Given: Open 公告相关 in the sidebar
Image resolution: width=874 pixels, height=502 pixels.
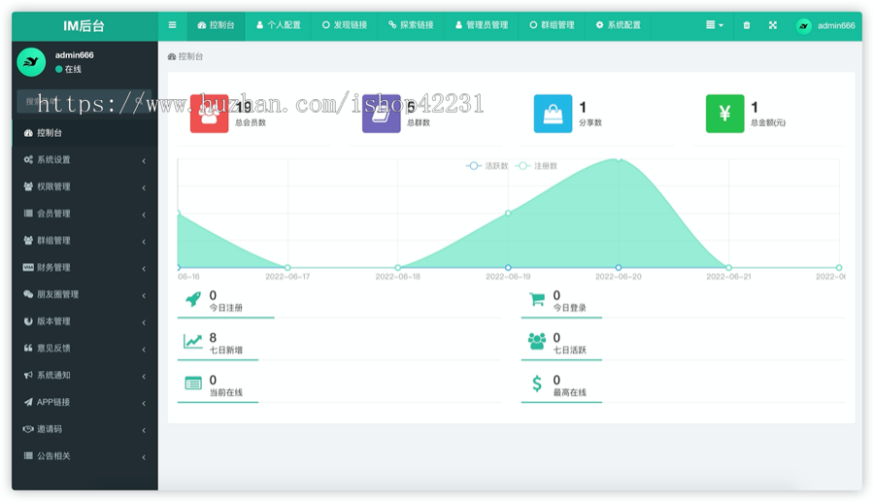Looking at the screenshot, I should click(x=84, y=455).
